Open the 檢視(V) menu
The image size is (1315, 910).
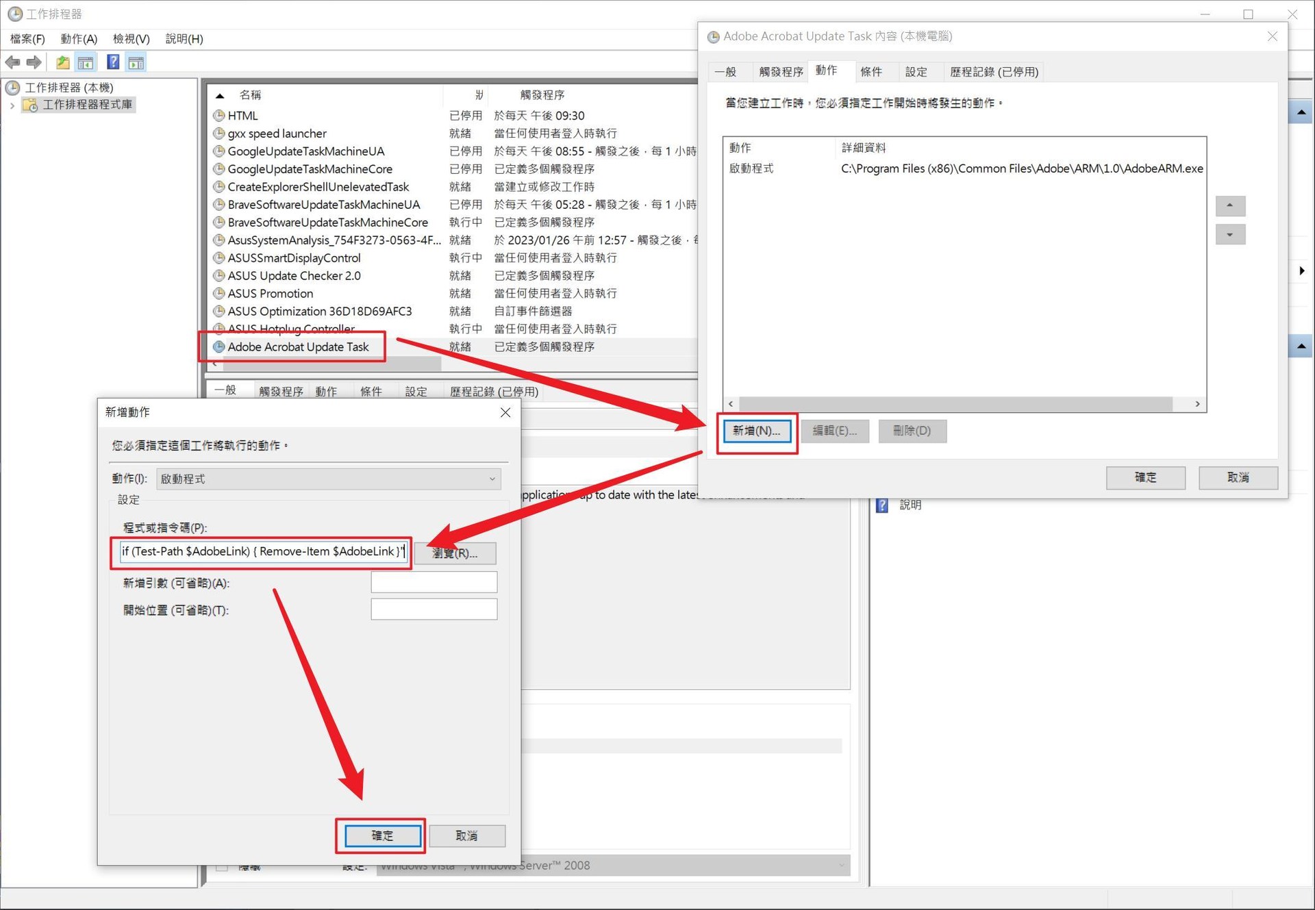(x=131, y=39)
